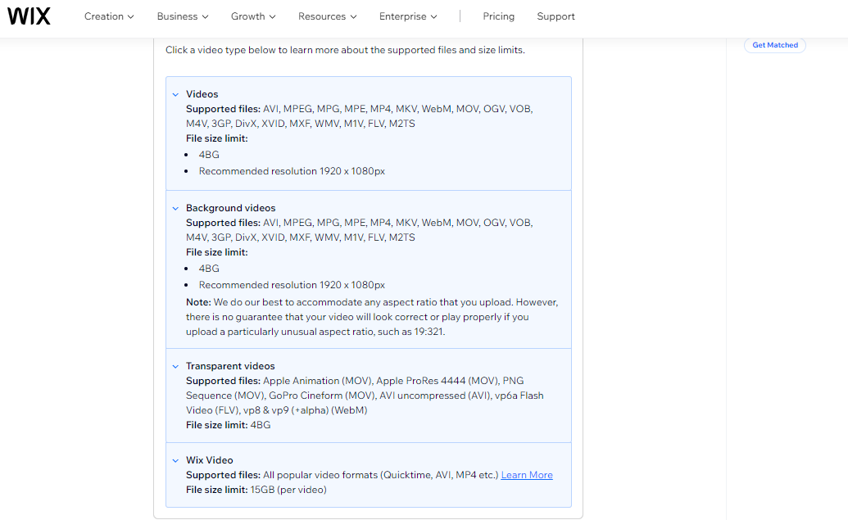Click the Transparent videos '4BG' size limit text
The height and width of the screenshot is (520, 848).
(260, 425)
